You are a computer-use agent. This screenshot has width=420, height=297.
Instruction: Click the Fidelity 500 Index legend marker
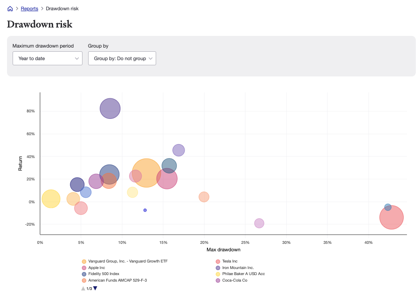point(84,274)
